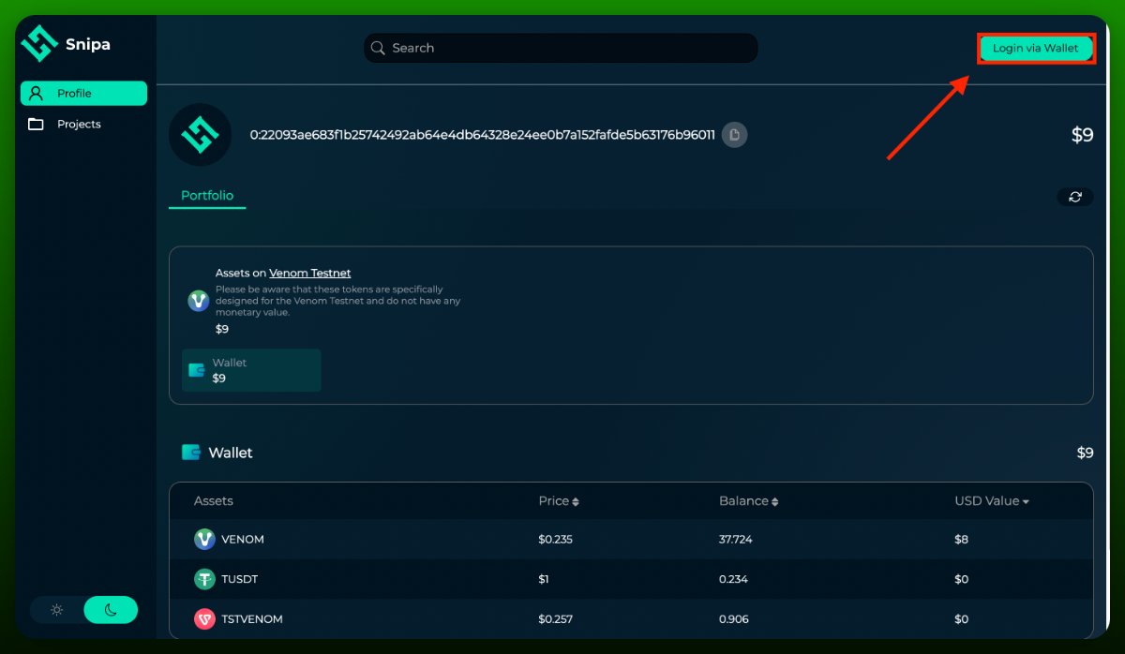This screenshot has width=1125, height=654.
Task: Sort table by Price column
Action: point(559,501)
